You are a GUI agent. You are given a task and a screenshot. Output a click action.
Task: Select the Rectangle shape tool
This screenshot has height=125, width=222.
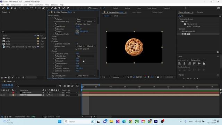[40, 8]
